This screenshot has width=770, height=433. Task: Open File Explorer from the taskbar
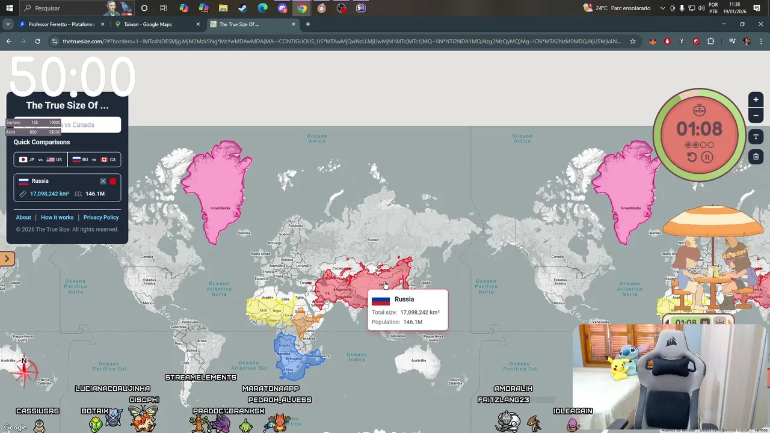[223, 8]
